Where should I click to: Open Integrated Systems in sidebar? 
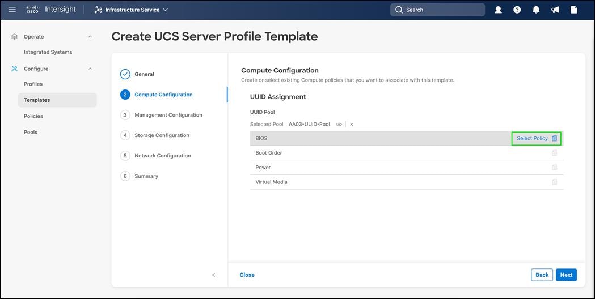point(48,52)
